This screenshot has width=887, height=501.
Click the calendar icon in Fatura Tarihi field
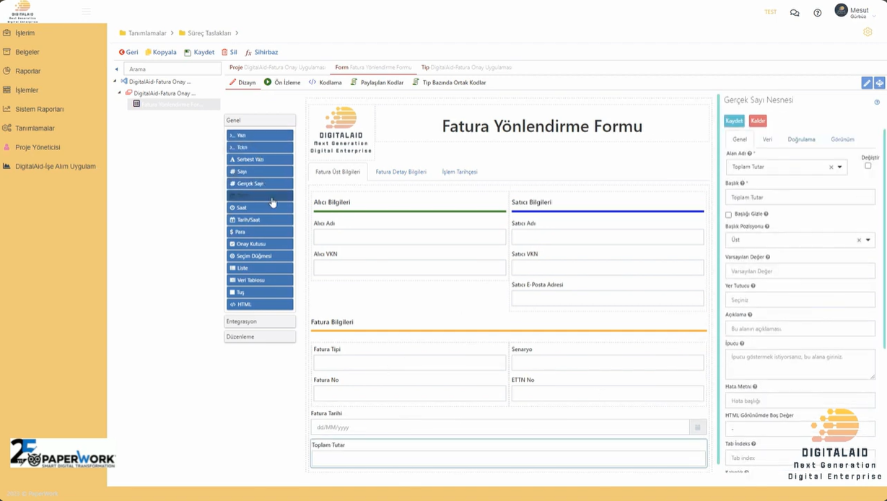click(x=697, y=427)
